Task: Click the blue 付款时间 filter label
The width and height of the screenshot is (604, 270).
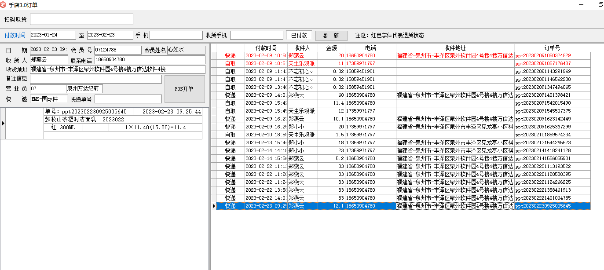Action: click(15, 35)
